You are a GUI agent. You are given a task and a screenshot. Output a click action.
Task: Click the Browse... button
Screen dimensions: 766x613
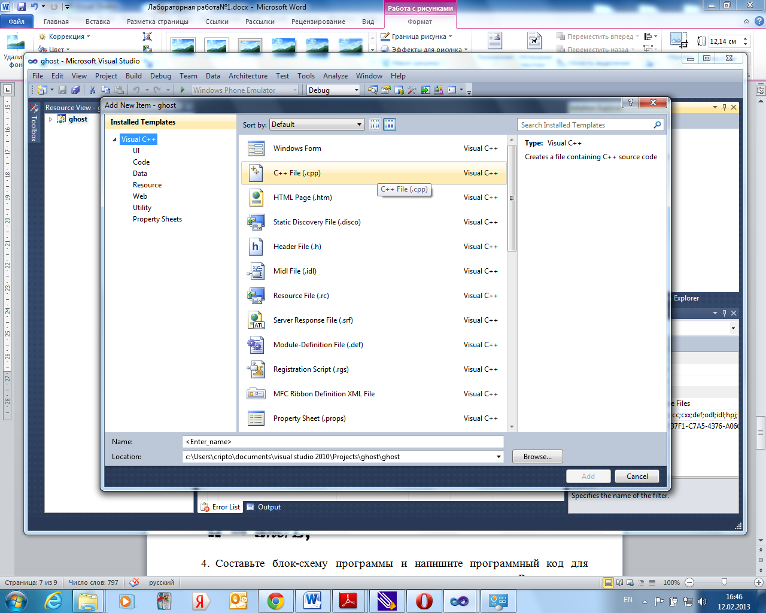537,457
